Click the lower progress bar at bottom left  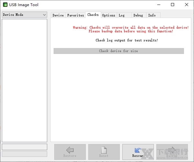pyautogui.click(x=25, y=154)
